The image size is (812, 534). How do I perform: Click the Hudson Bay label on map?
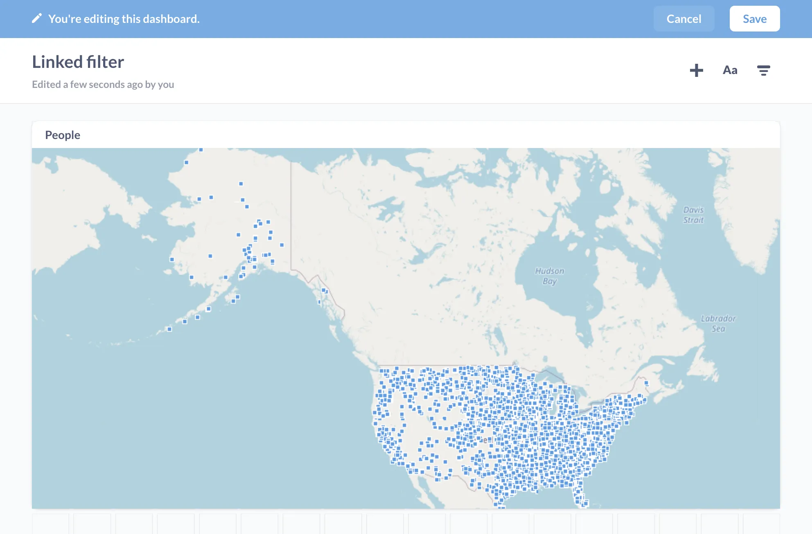click(x=550, y=276)
